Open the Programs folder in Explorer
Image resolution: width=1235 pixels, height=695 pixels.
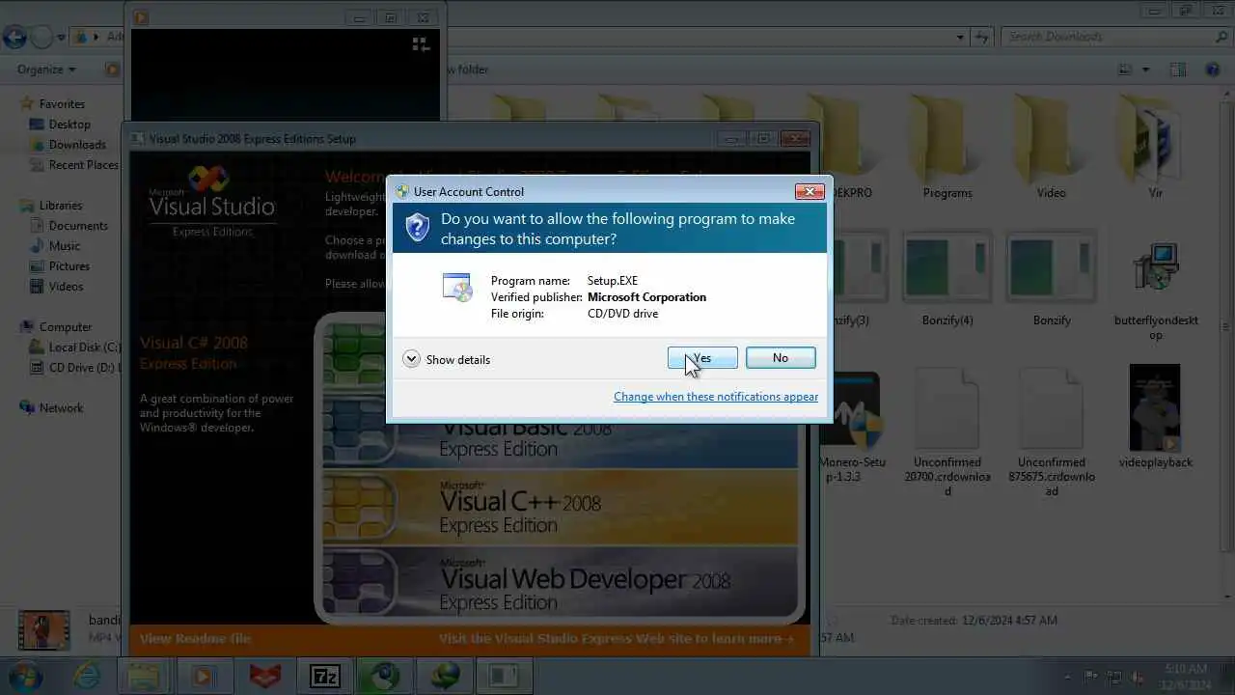tap(947, 147)
